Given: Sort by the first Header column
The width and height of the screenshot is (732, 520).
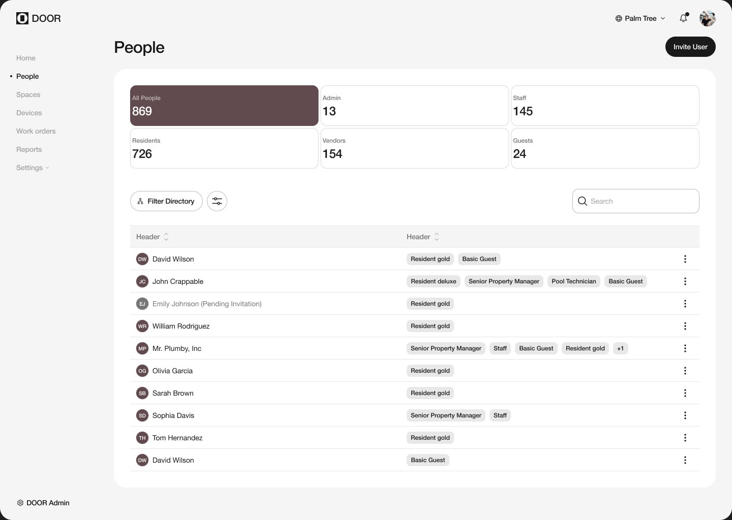Looking at the screenshot, I should [x=152, y=237].
